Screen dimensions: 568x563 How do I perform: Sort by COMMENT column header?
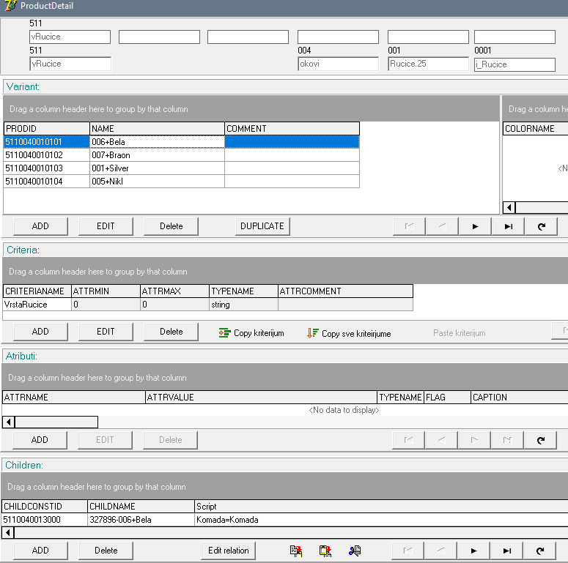[x=292, y=128]
